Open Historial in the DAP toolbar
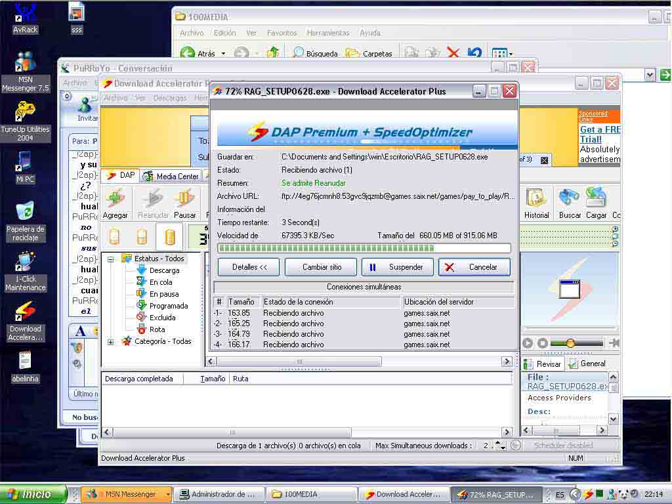 point(537,203)
